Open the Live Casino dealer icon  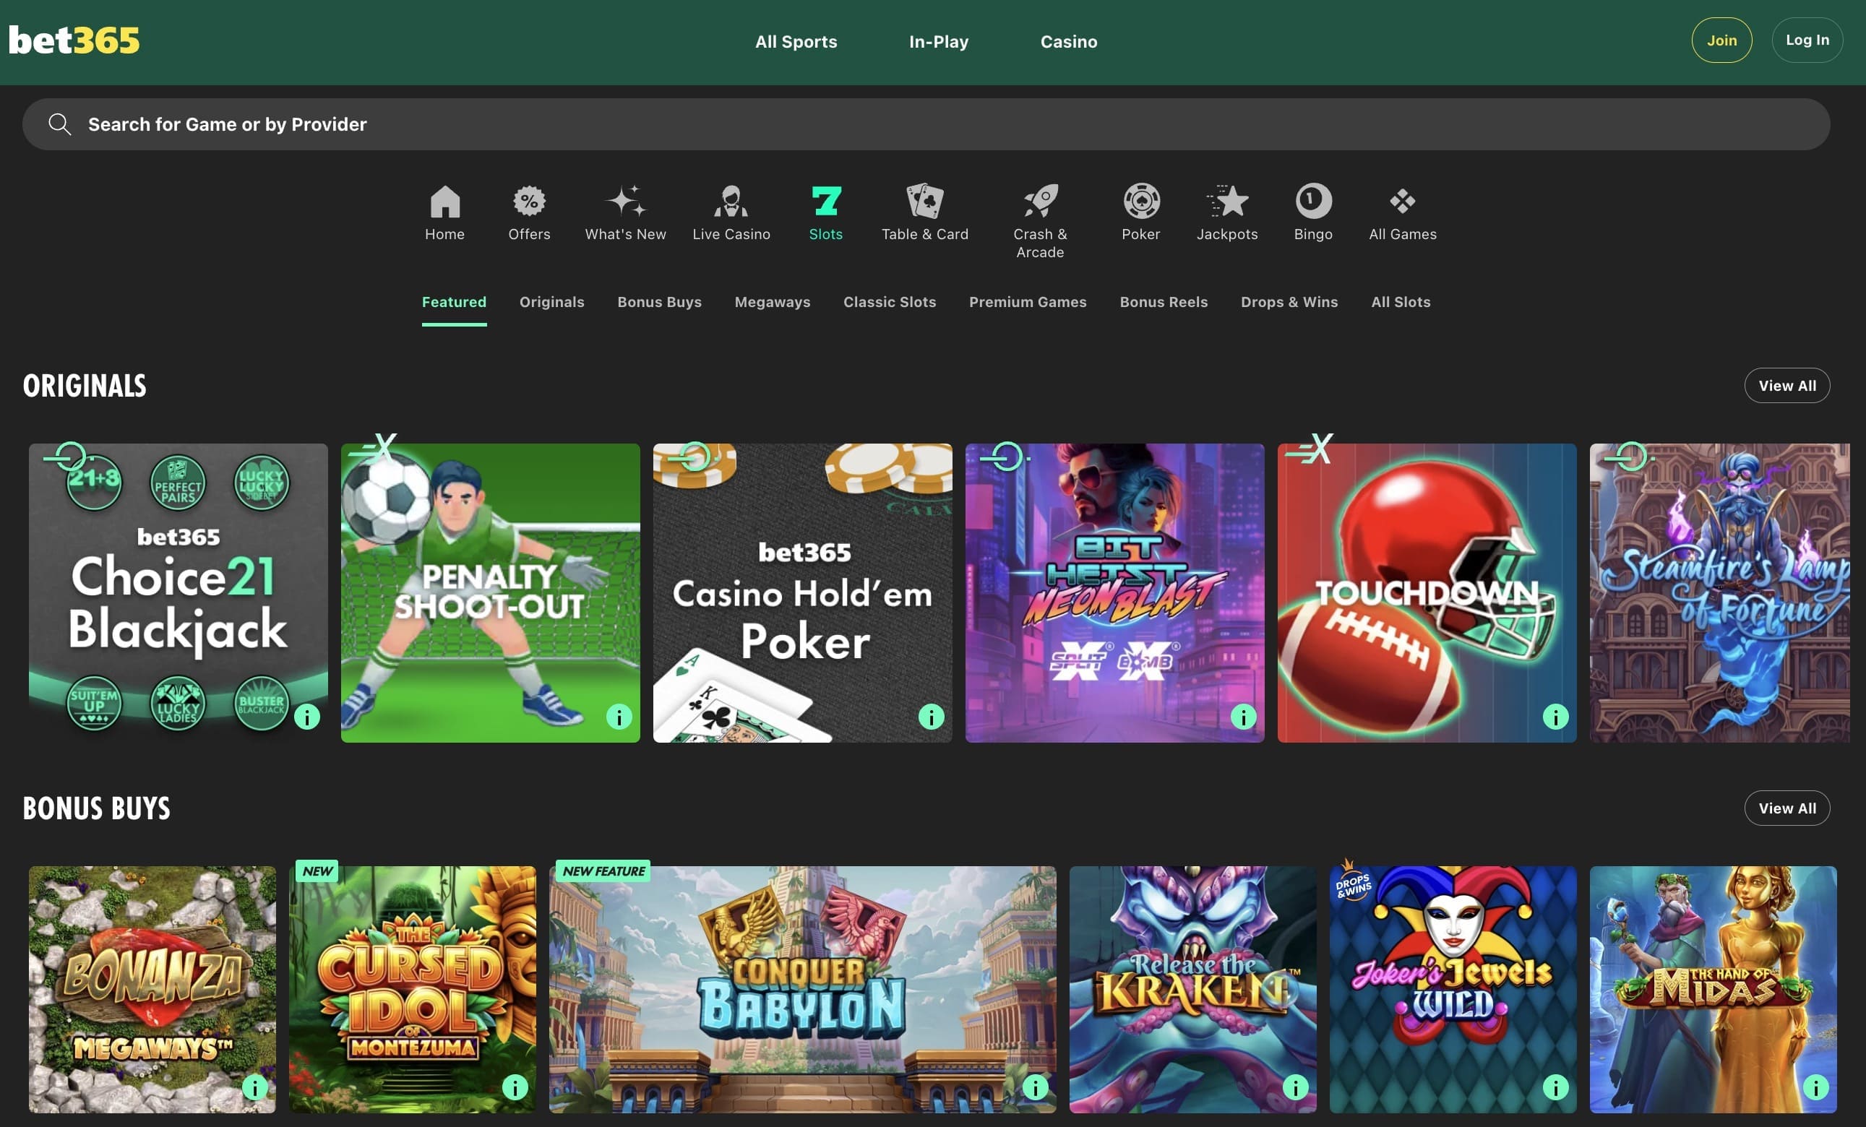click(x=731, y=202)
